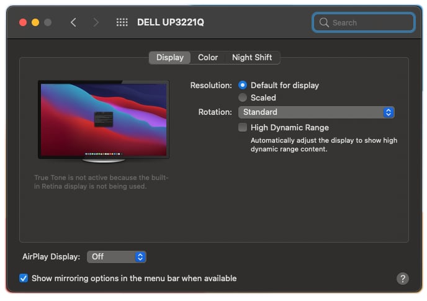
Task: Open the Night Shift tab
Action: 252,58
